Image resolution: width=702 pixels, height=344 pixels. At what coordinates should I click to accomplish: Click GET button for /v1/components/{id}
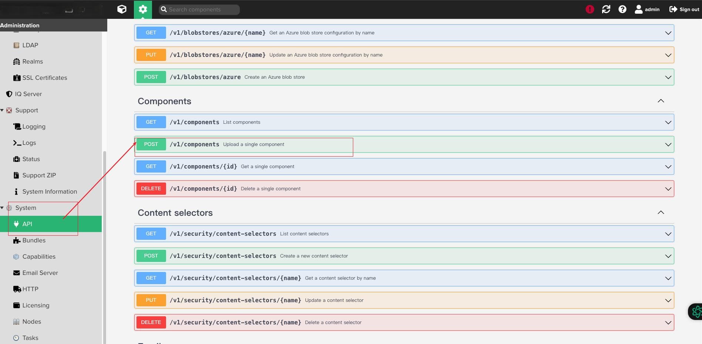coord(151,166)
